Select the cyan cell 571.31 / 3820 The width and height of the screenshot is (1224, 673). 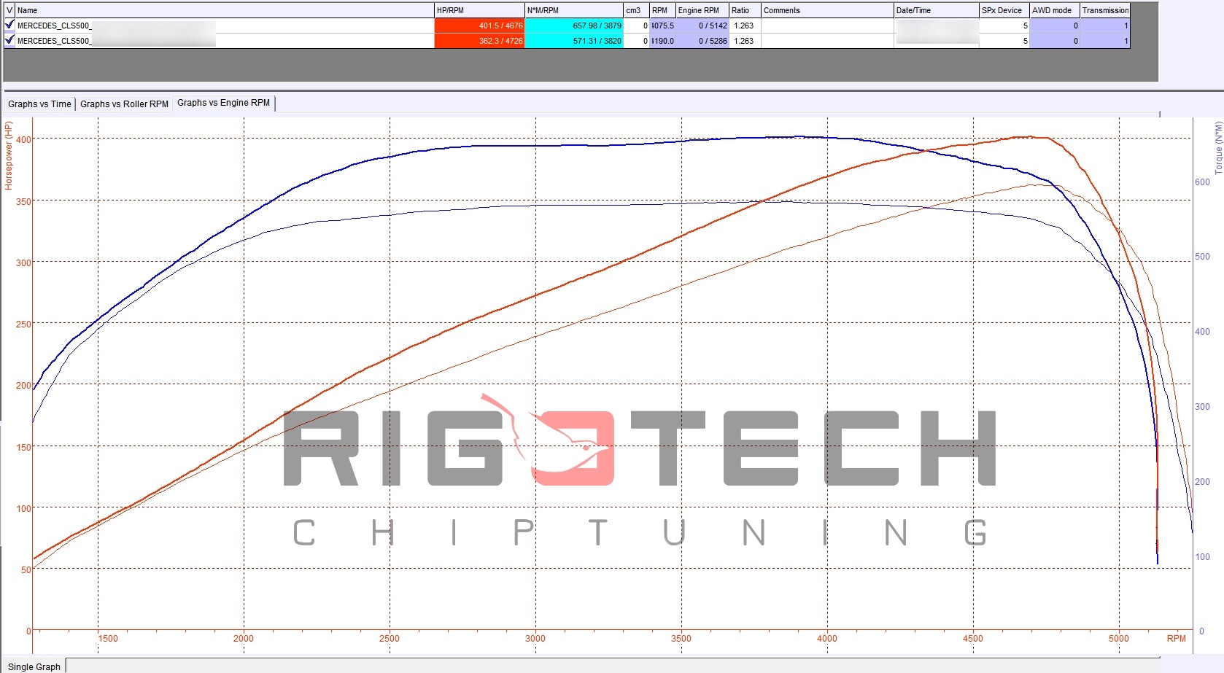574,41
